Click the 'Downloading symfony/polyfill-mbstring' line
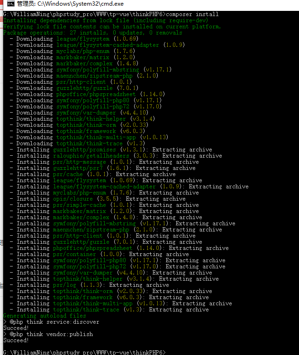This screenshot has width=299, height=355. point(91,70)
